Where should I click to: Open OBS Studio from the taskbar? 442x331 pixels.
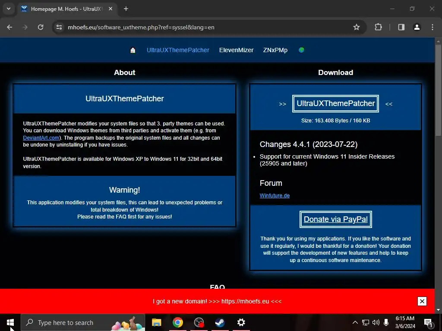click(199, 322)
